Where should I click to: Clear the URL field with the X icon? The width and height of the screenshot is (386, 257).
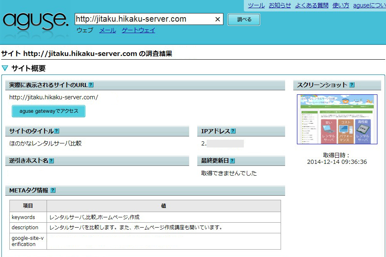click(x=218, y=19)
